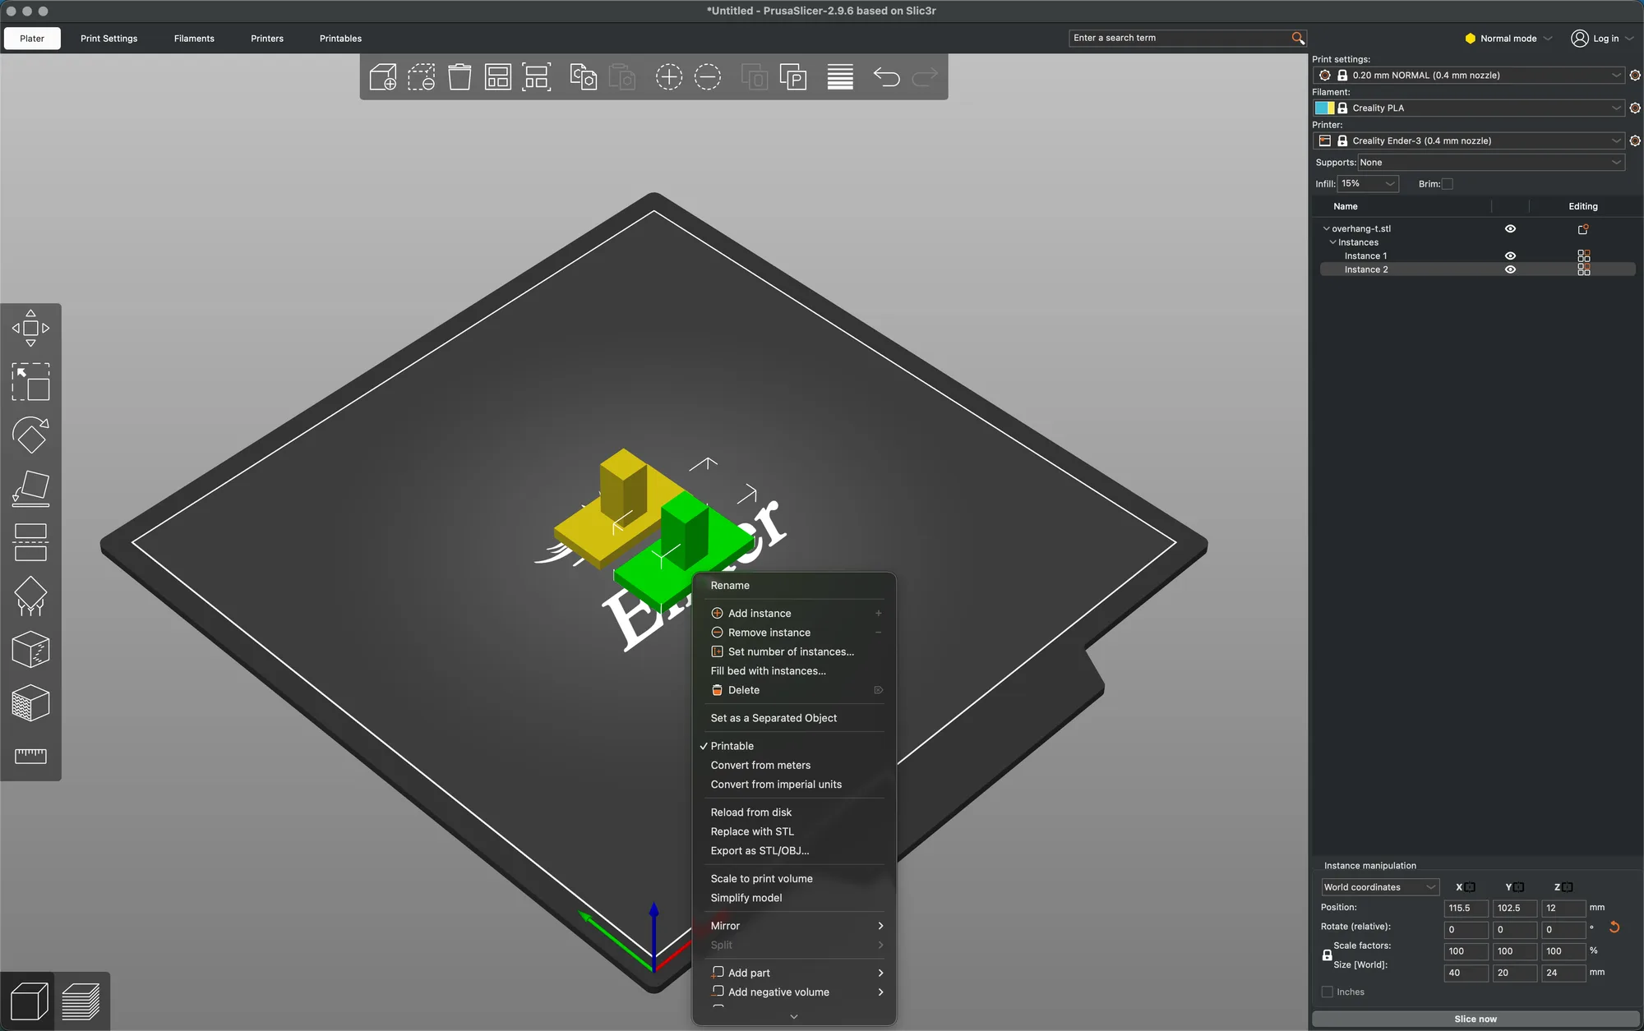
Task: Enable the Brim checkbox
Action: pyautogui.click(x=1448, y=184)
